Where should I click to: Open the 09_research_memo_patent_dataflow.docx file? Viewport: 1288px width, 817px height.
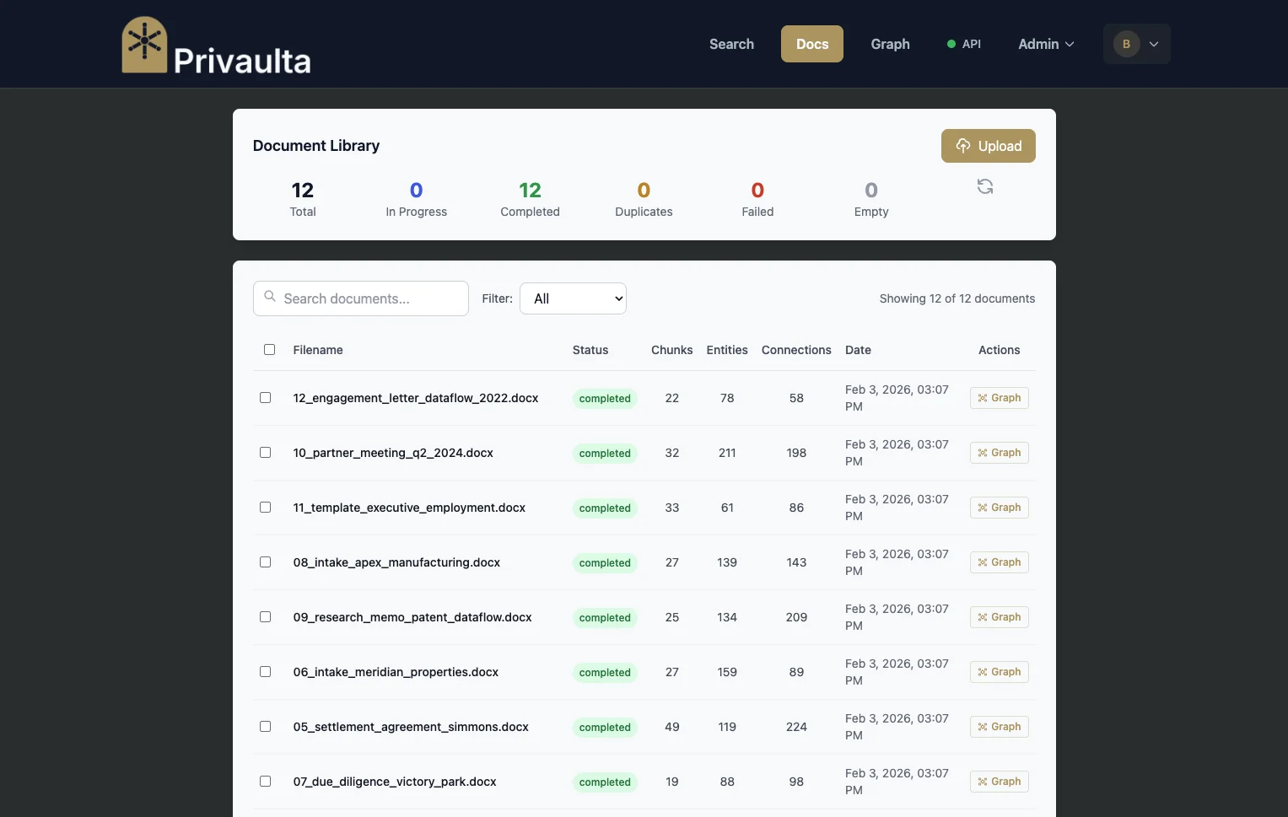pos(412,617)
